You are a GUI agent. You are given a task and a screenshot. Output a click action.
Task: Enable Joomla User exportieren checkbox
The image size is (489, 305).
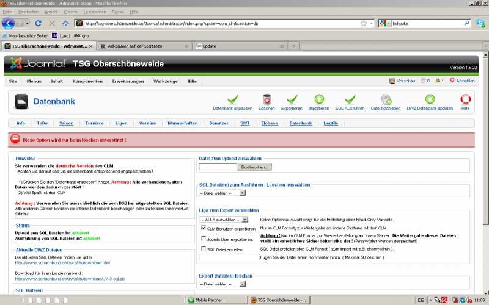203,239
